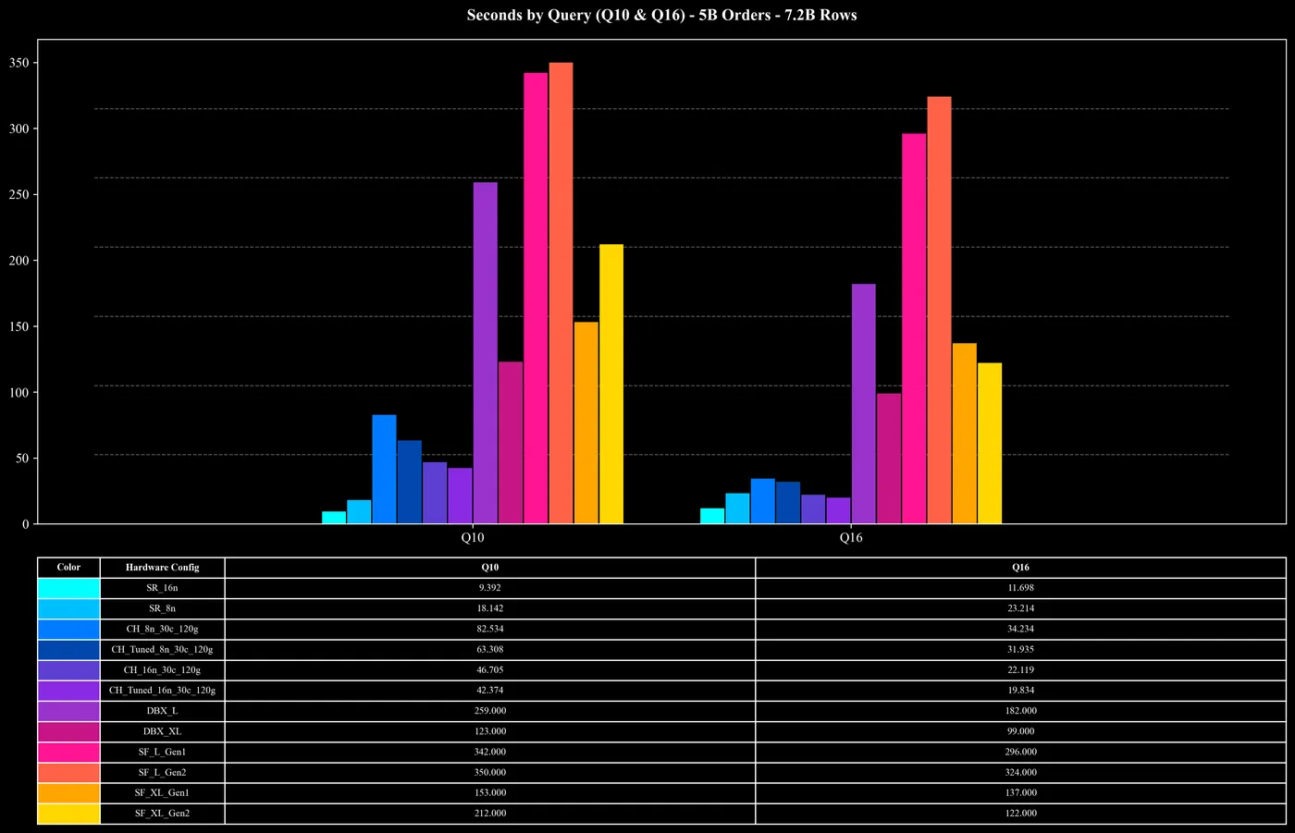Screen dimensions: 1295x833
Task: Click the magenta DBX_XL color swatch
Action: [68, 731]
